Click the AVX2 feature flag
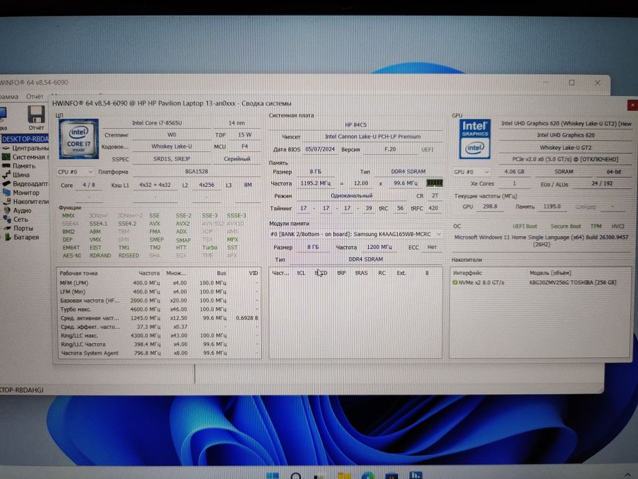Screen dimensions: 638x479 pyautogui.click(x=183, y=224)
